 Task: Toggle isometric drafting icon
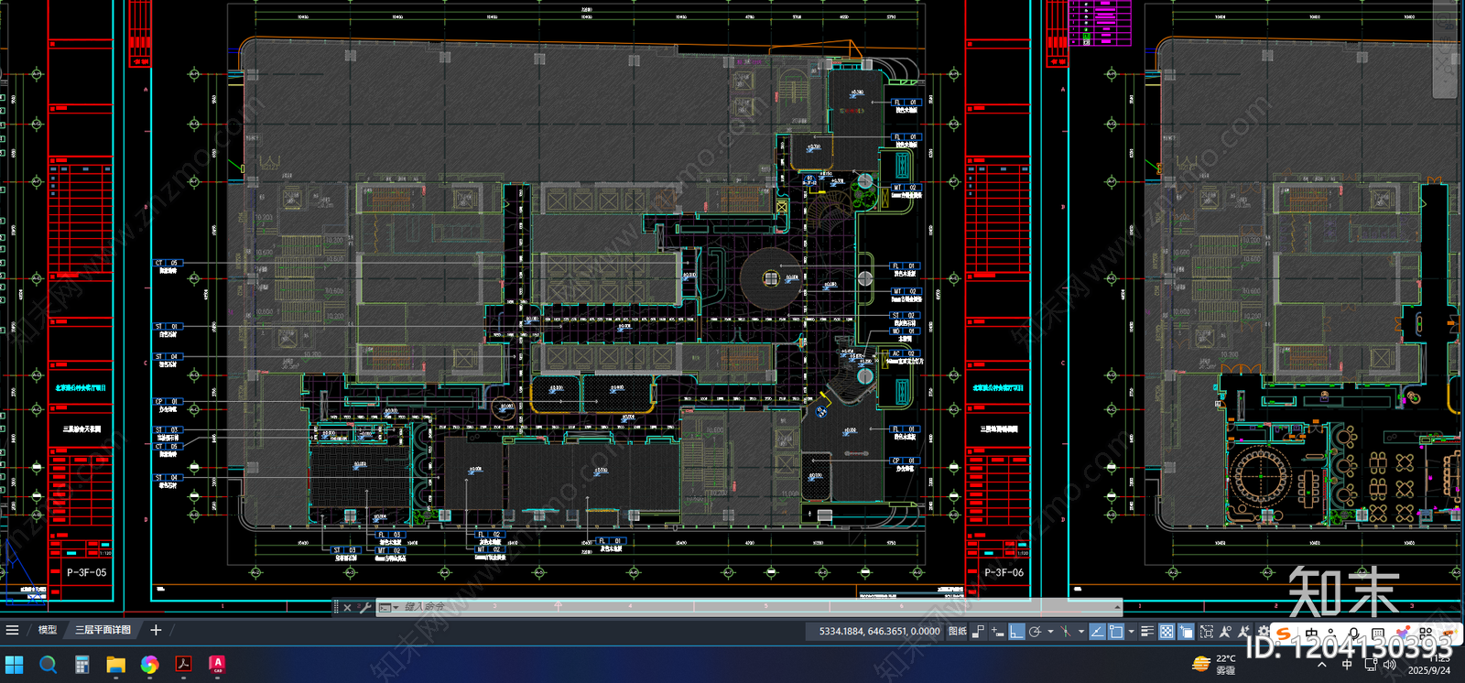[x=1066, y=632]
